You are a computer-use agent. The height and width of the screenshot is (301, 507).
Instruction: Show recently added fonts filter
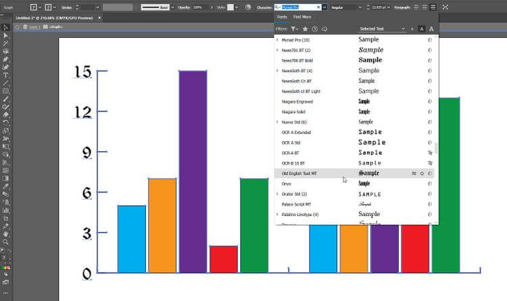click(x=315, y=29)
